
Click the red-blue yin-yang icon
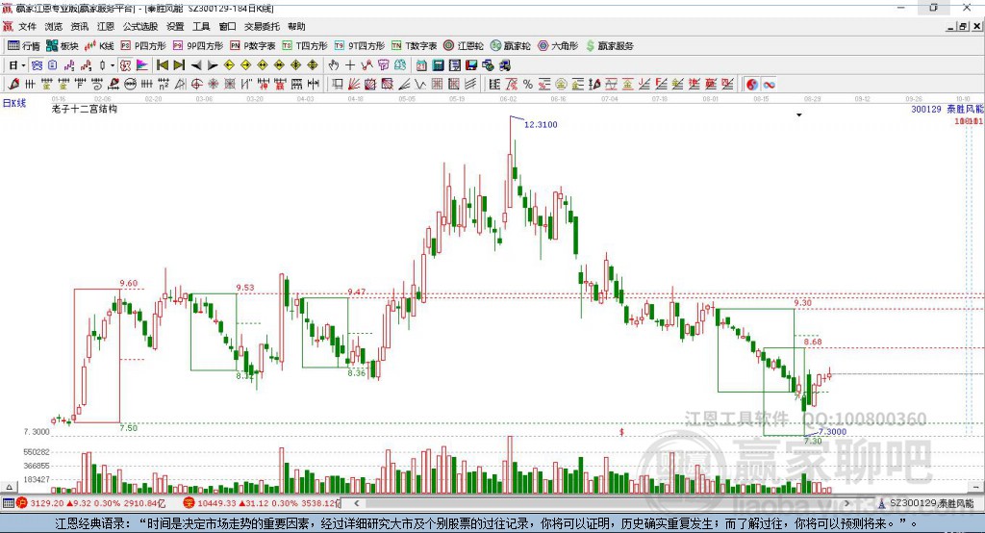752,85
